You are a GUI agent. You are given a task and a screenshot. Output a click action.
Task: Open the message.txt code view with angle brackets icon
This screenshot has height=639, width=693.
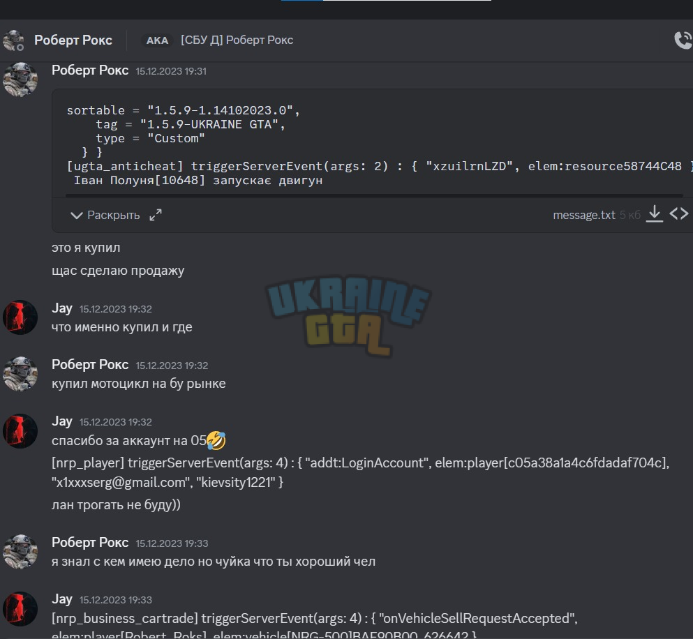[679, 214]
